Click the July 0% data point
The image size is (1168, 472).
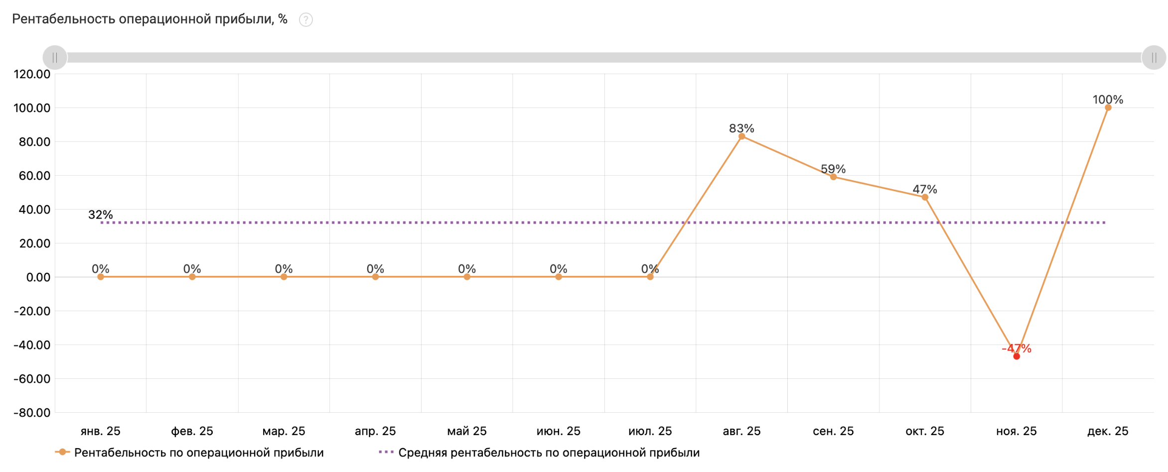click(x=650, y=277)
